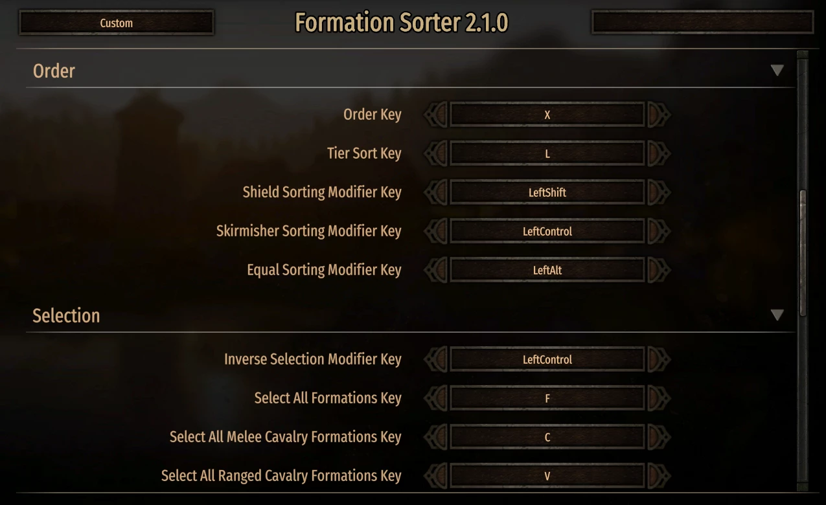
Task: Click left arrow for Select All Formations Key
Action: [436, 399]
